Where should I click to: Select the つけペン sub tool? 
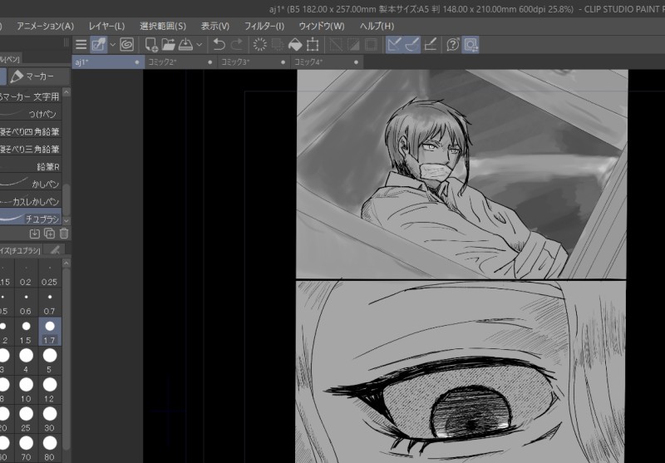pos(31,114)
